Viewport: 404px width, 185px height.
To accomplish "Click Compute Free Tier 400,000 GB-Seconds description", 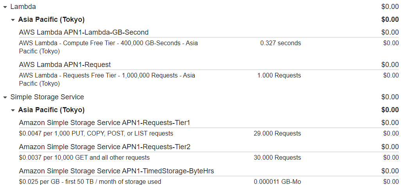I will tap(108, 47).
